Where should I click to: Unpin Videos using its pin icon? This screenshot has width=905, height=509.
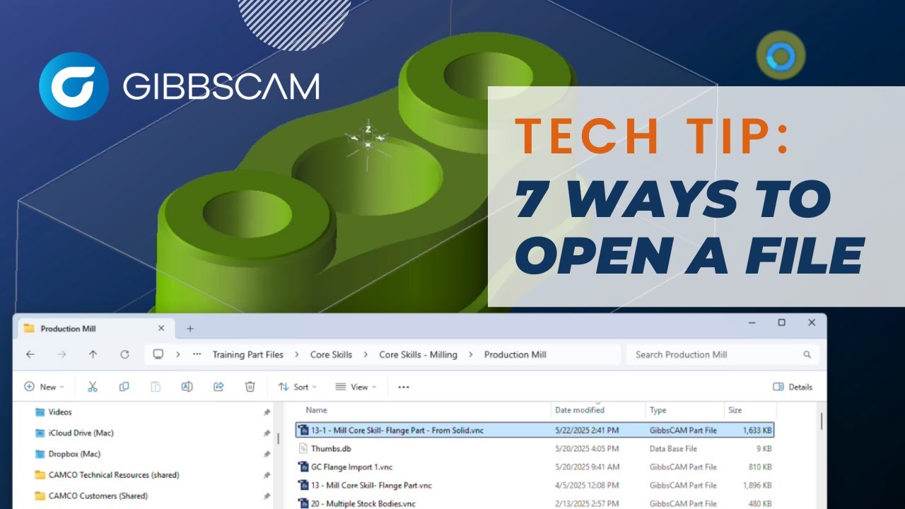267,412
